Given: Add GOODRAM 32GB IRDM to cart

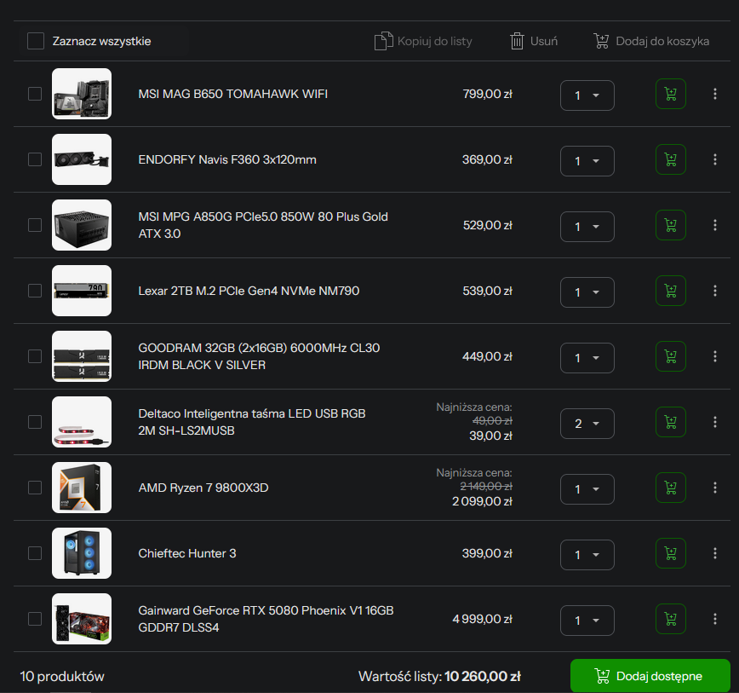Looking at the screenshot, I should [x=670, y=356].
